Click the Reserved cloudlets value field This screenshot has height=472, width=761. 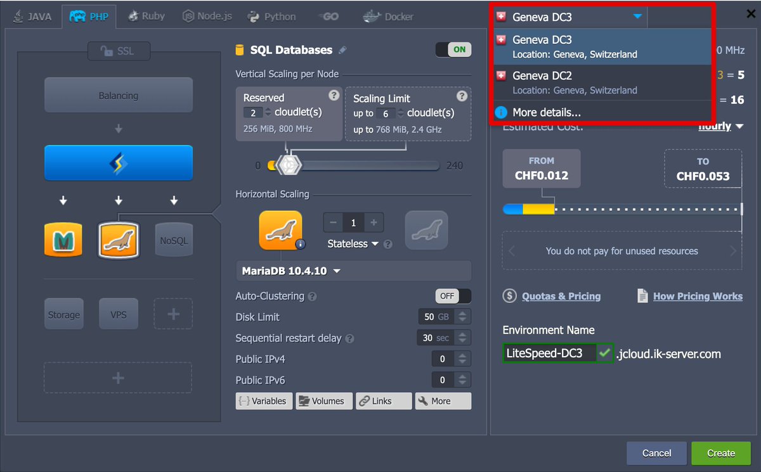coord(253,112)
